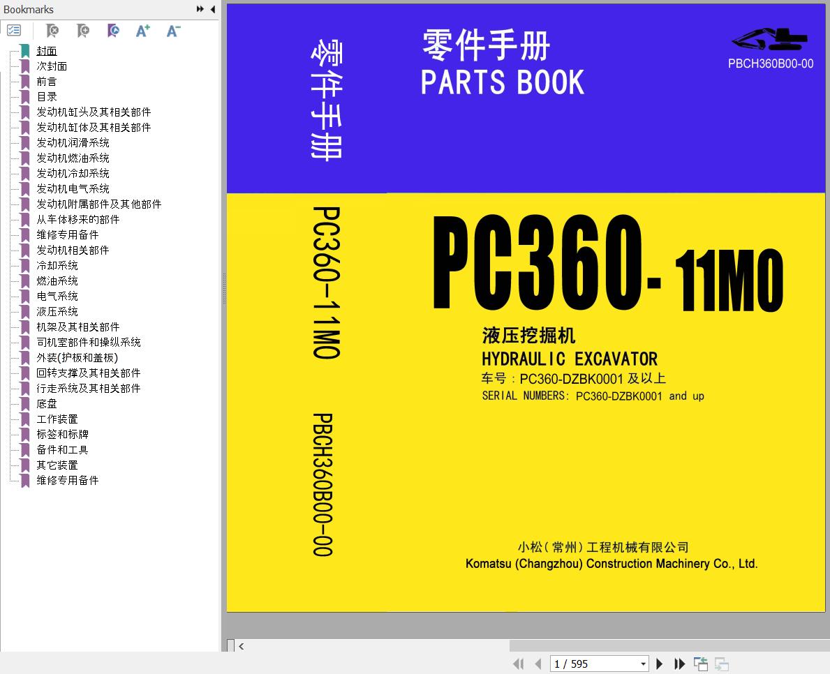This screenshot has height=674, width=830.
Task: Click the panel splitter grip handle
Action: coord(224,288)
